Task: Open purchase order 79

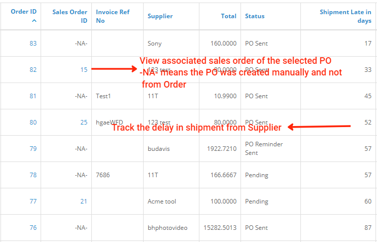Action: (33, 149)
